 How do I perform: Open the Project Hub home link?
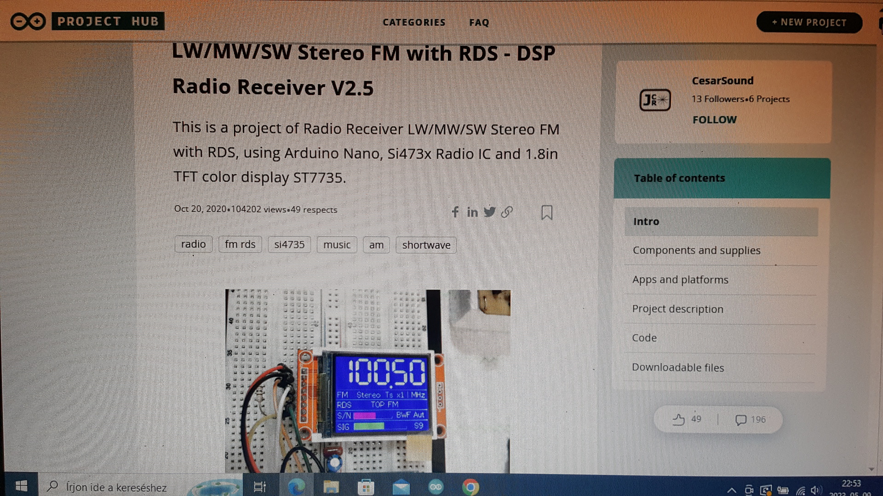point(108,21)
